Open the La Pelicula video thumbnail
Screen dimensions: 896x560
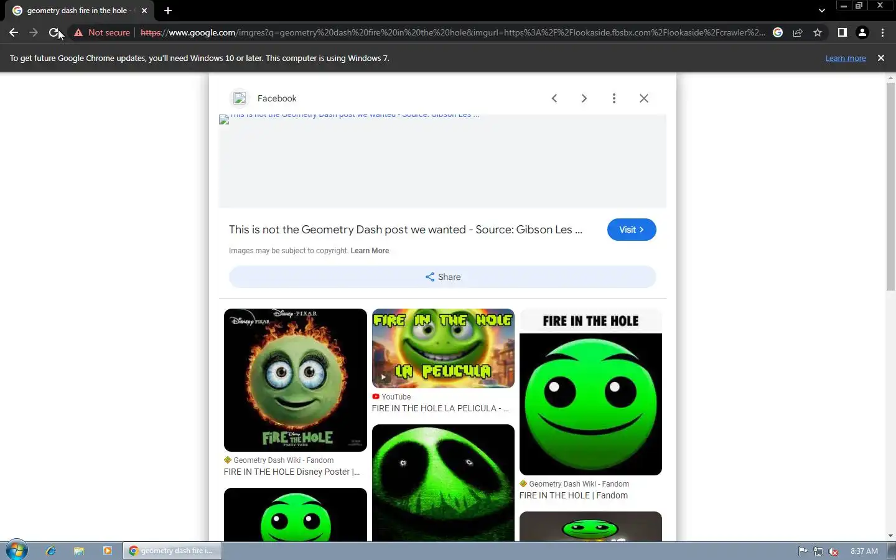tap(443, 348)
